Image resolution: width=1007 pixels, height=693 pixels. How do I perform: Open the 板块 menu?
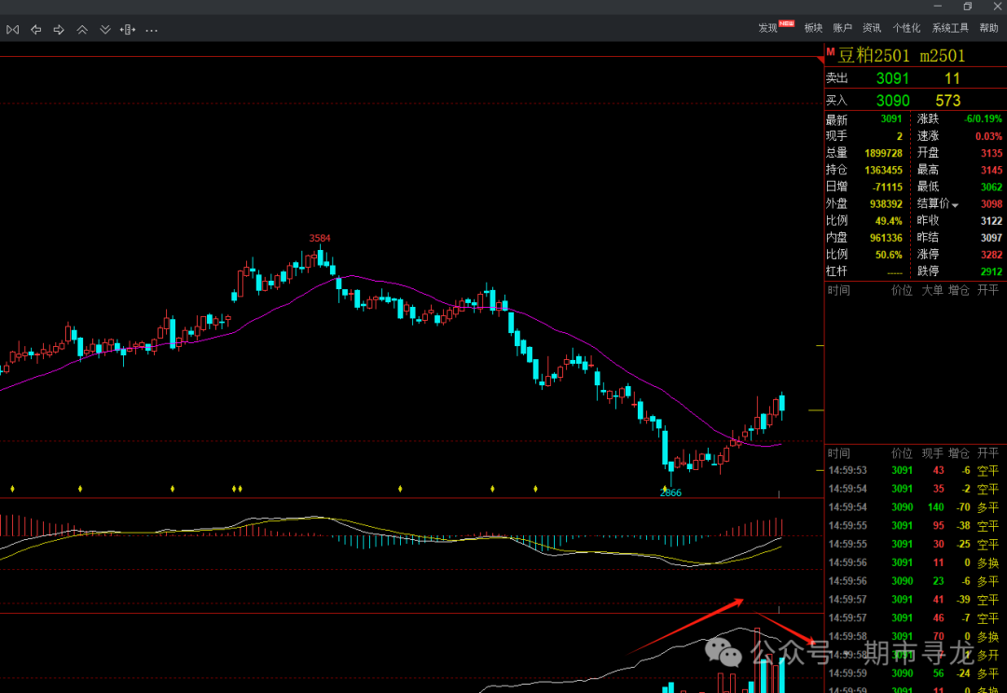coord(813,28)
